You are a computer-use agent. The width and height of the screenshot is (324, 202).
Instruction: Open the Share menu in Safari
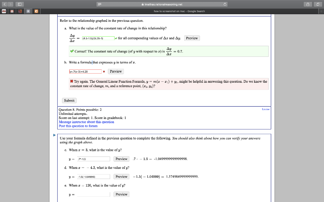click(x=308, y=4)
